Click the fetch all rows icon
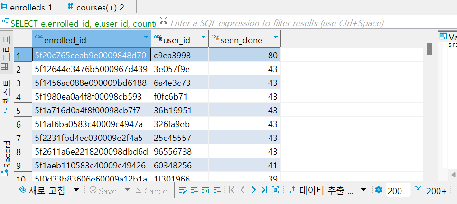Image resolution: width=457 pixels, height=204 pixels. click(x=418, y=190)
